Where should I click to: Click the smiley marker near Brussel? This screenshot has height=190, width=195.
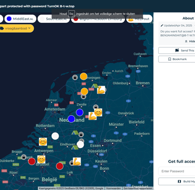click(x=41, y=159)
